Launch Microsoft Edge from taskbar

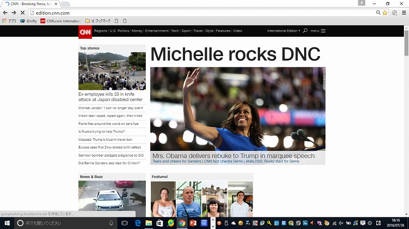(138, 223)
